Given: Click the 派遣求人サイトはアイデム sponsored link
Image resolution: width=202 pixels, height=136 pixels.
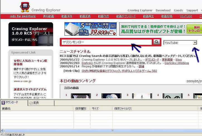Looking at the screenshot, I should pos(30,89).
